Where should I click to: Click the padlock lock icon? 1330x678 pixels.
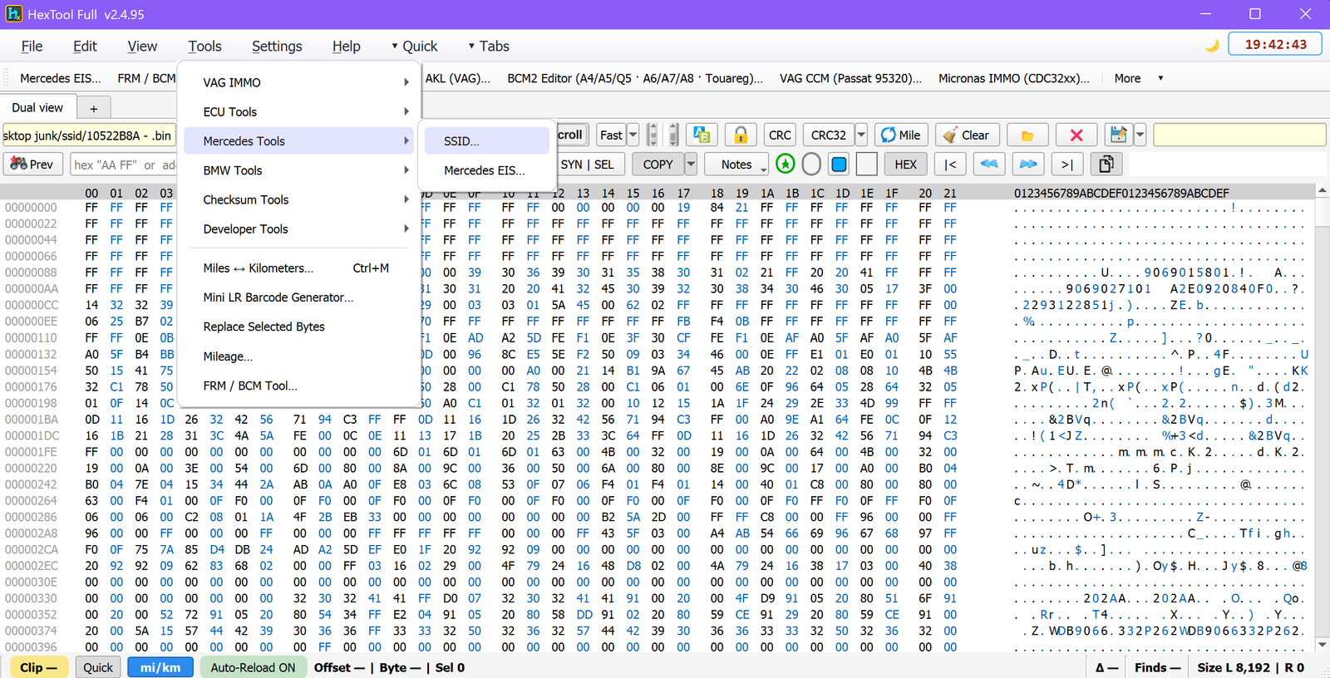tap(740, 135)
